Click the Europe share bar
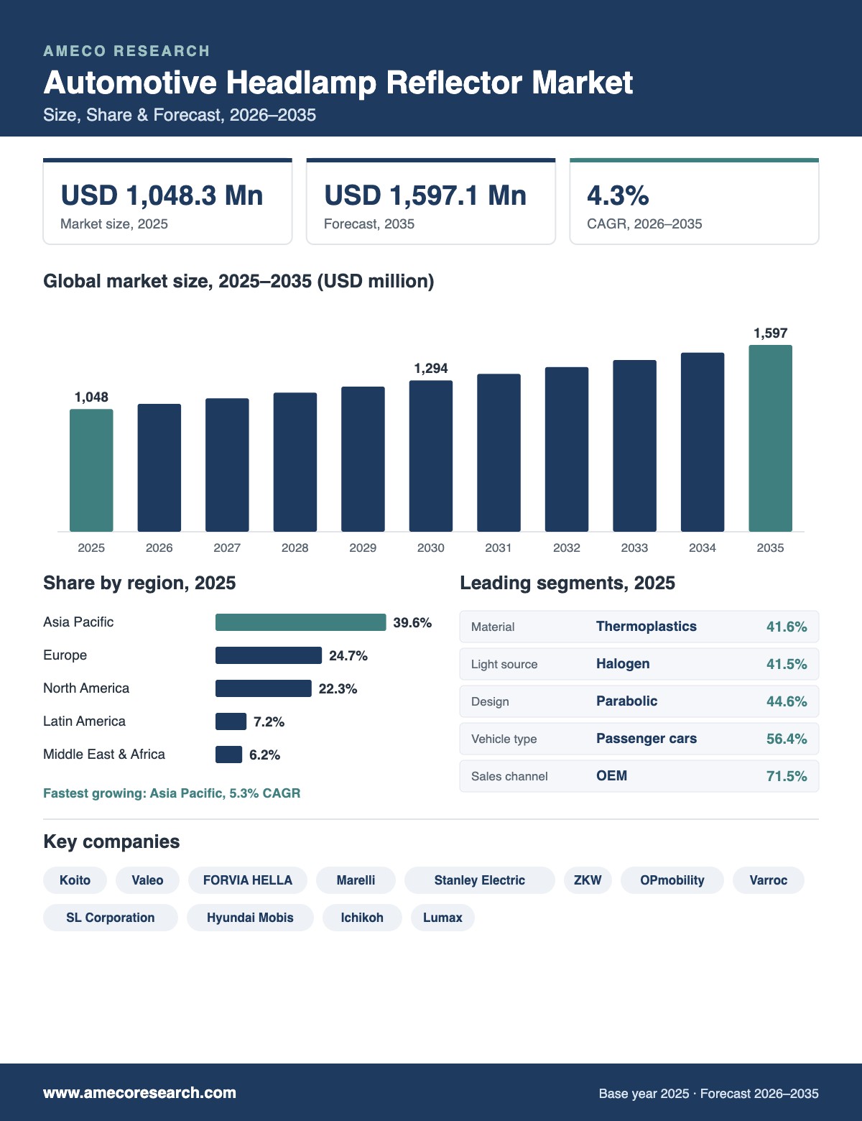Screen dimensions: 862x1121 (269, 655)
